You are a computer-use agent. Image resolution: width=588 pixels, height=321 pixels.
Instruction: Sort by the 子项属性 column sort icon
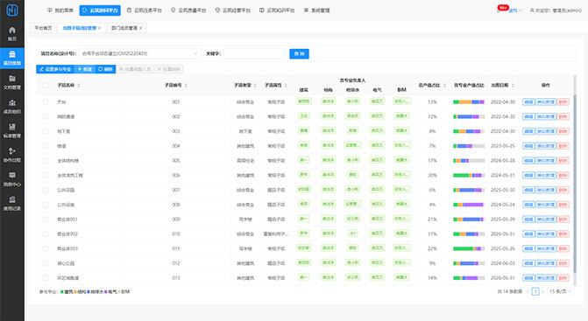pos(286,86)
